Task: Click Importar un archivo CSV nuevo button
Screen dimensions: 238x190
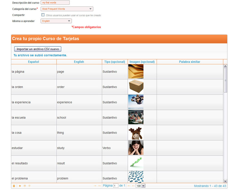Action: click(x=38, y=49)
